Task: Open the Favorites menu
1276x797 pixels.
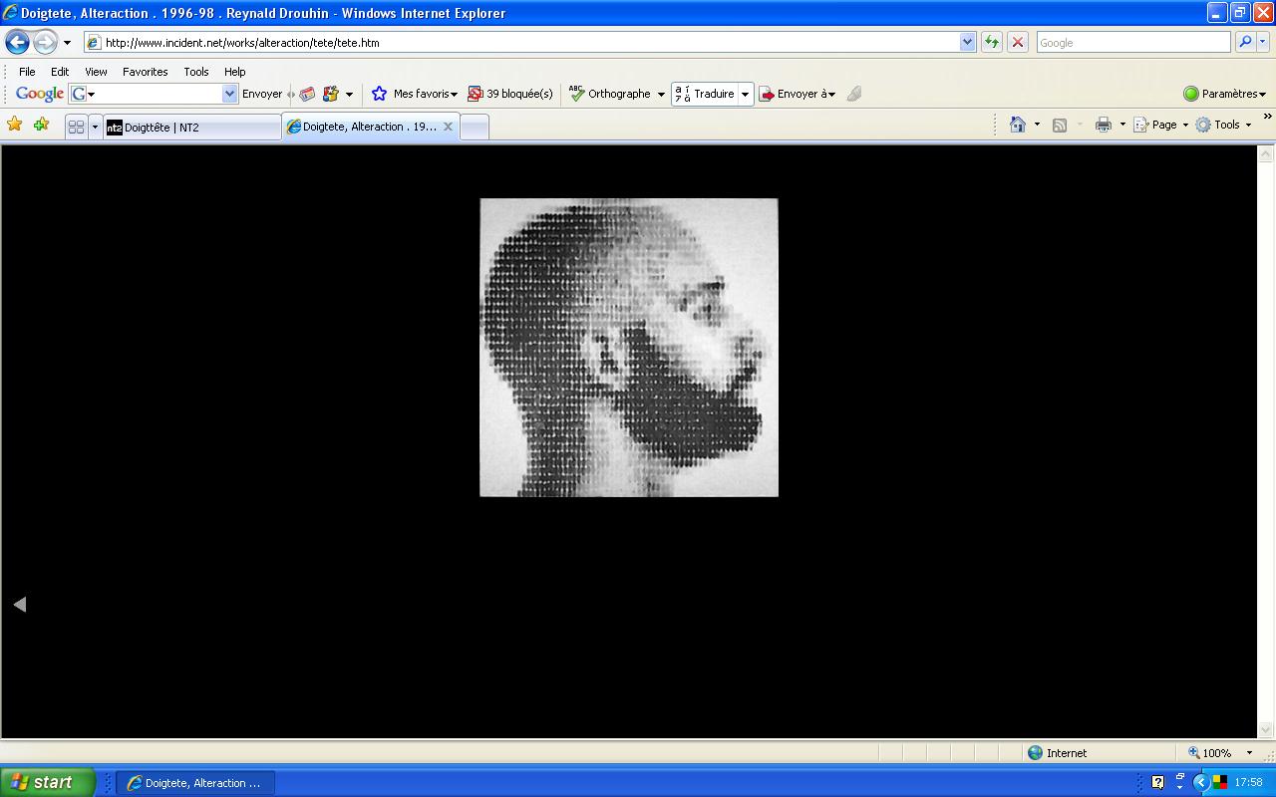Action: point(145,72)
